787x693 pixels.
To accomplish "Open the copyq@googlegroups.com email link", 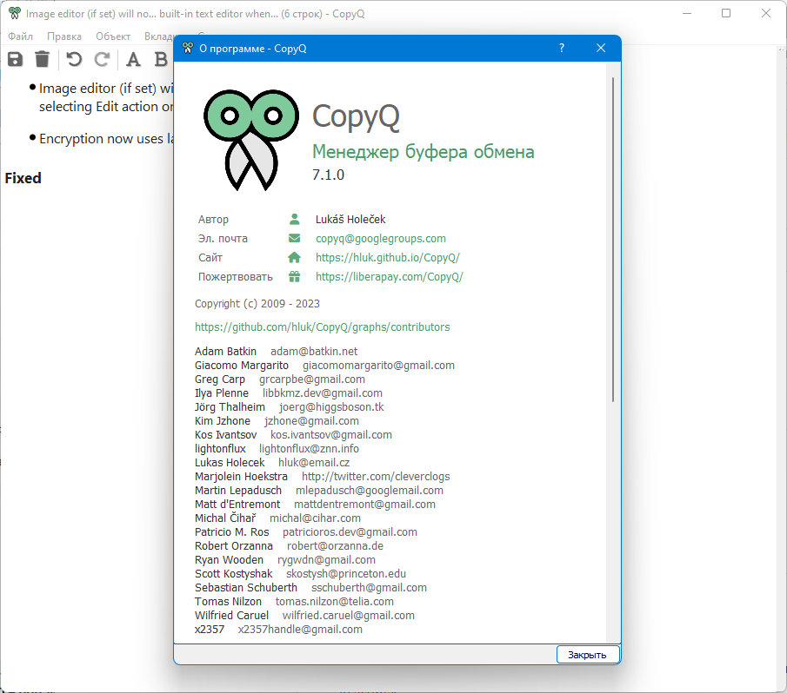I will pos(380,238).
